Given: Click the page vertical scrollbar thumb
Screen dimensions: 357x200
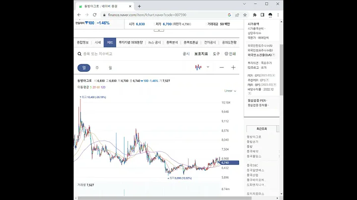Looking at the screenshot, I should point(282,70).
